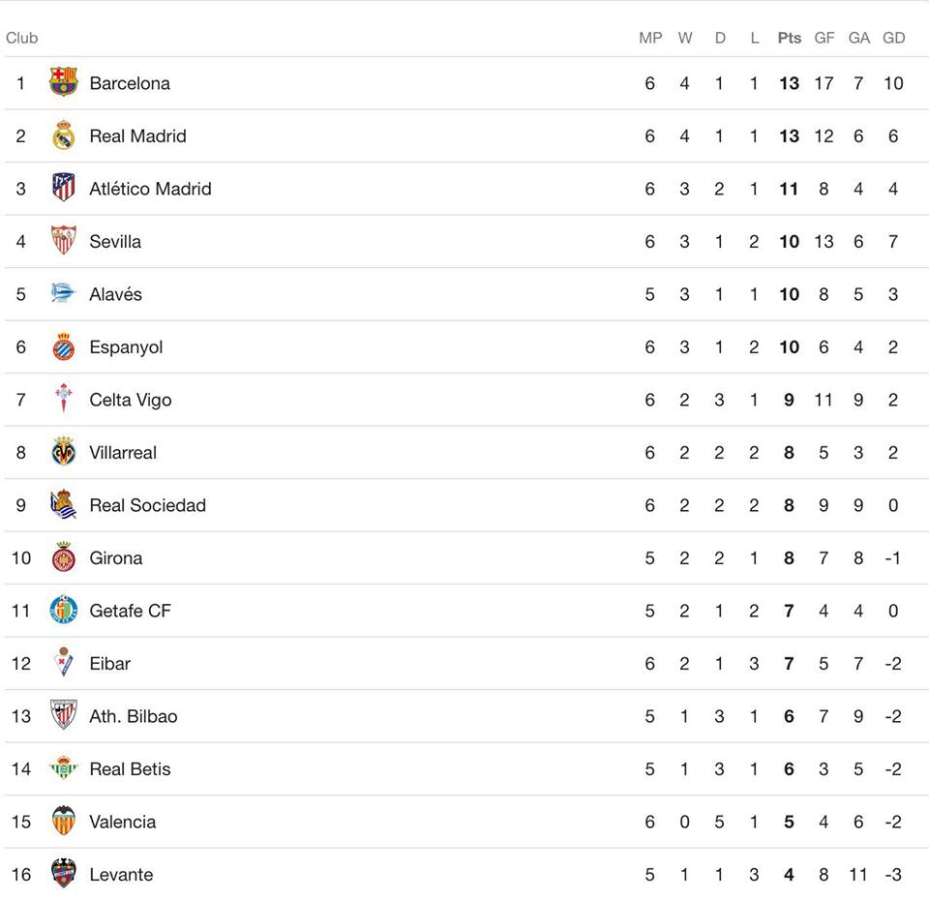Tap the Valencia bat crest
929x900 pixels.
click(64, 821)
